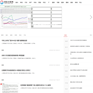93x93 pixels.
Task: Open 北京通报 诺如疫情 article headline
Action: (36, 85)
